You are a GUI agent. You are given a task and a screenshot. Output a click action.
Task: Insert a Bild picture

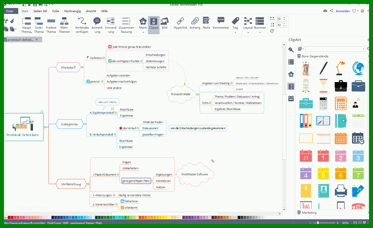pos(165,23)
